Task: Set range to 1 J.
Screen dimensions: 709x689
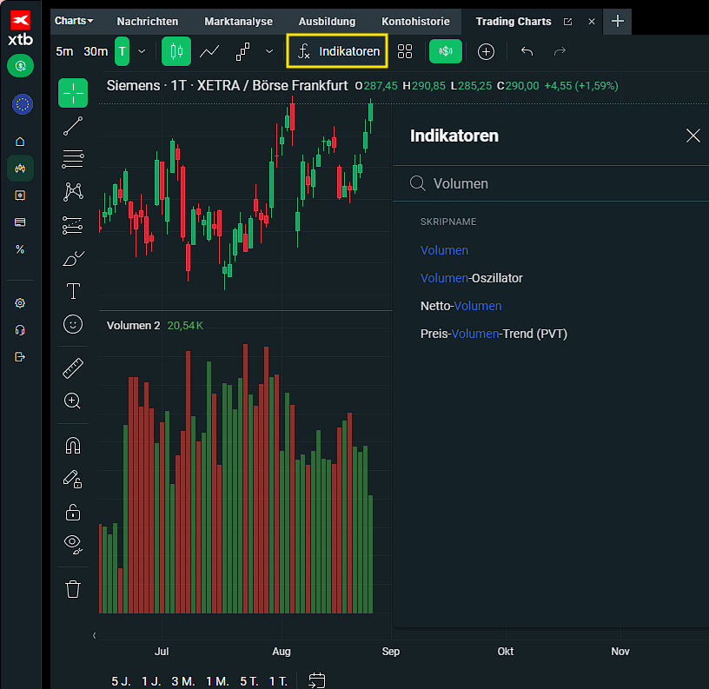Action: point(151,681)
